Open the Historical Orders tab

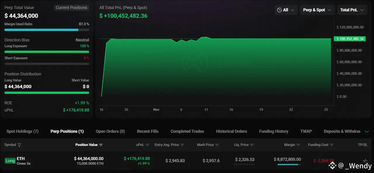coord(231,131)
